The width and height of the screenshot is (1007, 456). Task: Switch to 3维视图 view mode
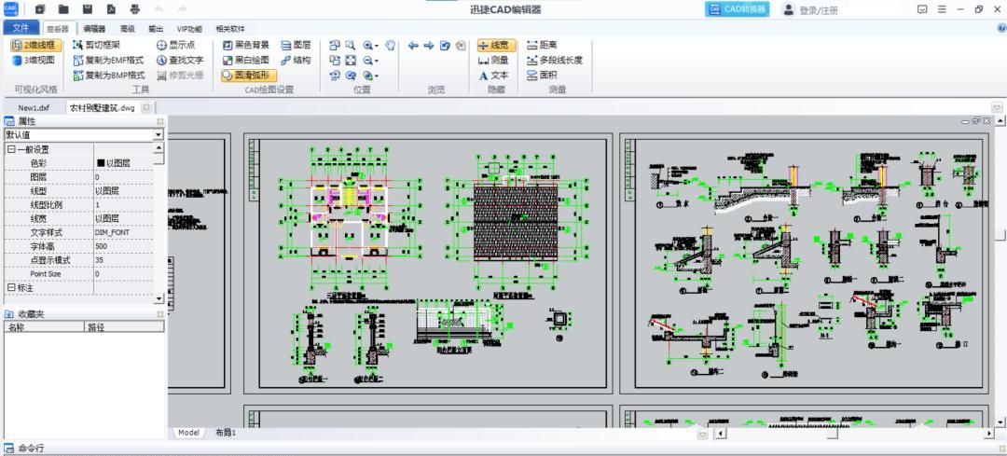pos(34,60)
